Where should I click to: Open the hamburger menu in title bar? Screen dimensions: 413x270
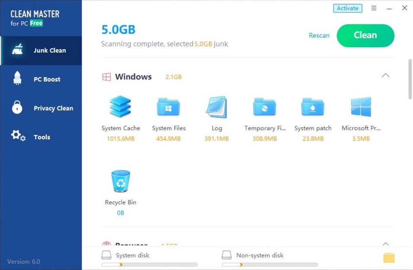[374, 8]
